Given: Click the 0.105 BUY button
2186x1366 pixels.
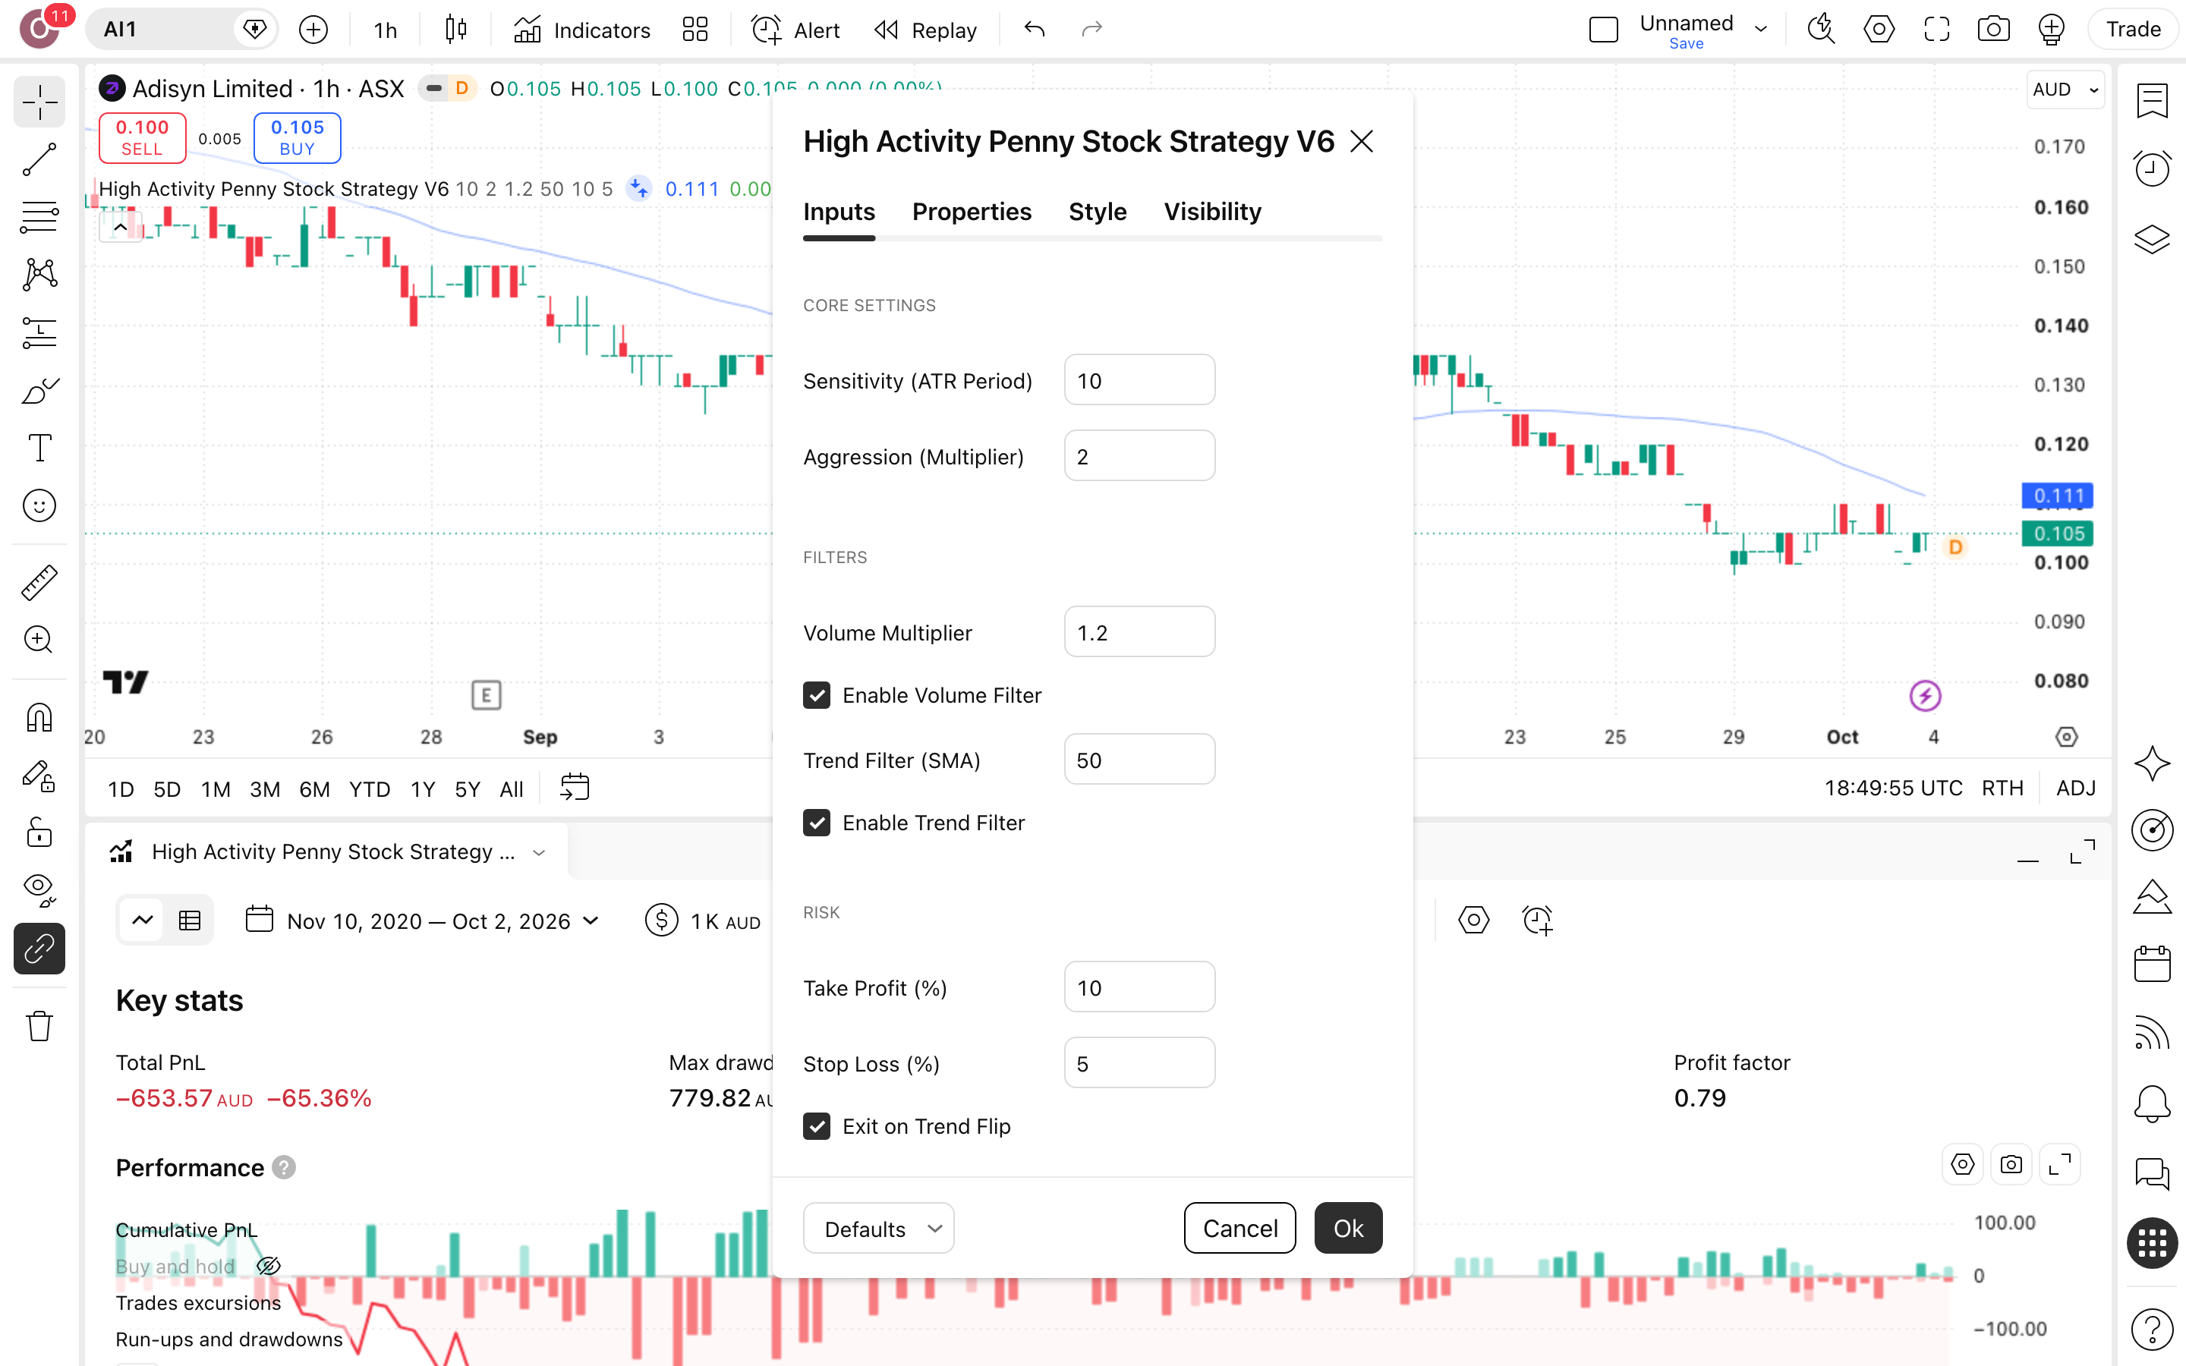Looking at the screenshot, I should [x=298, y=137].
